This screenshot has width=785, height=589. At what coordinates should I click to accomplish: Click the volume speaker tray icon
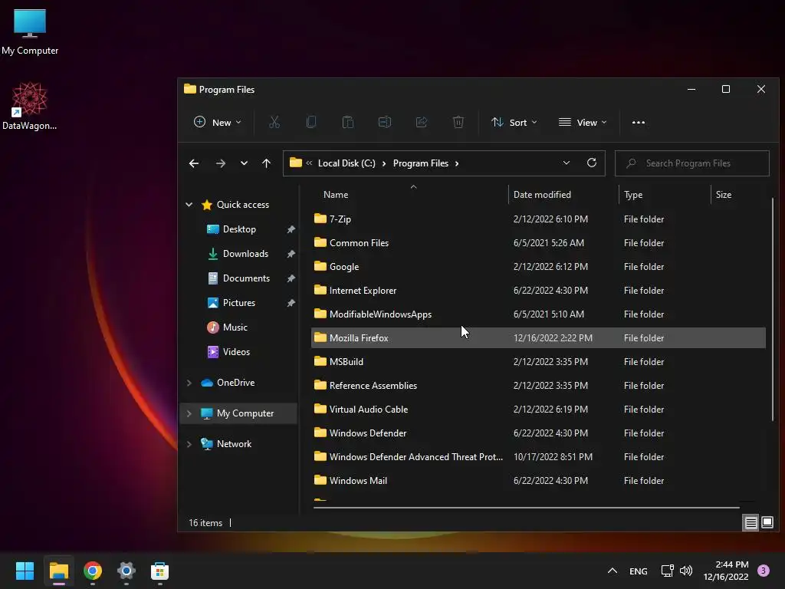(x=686, y=571)
